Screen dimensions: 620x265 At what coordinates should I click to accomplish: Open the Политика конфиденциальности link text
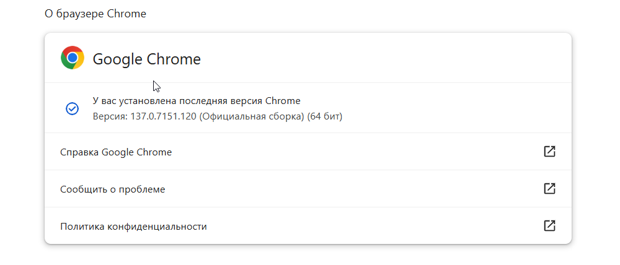tap(133, 227)
